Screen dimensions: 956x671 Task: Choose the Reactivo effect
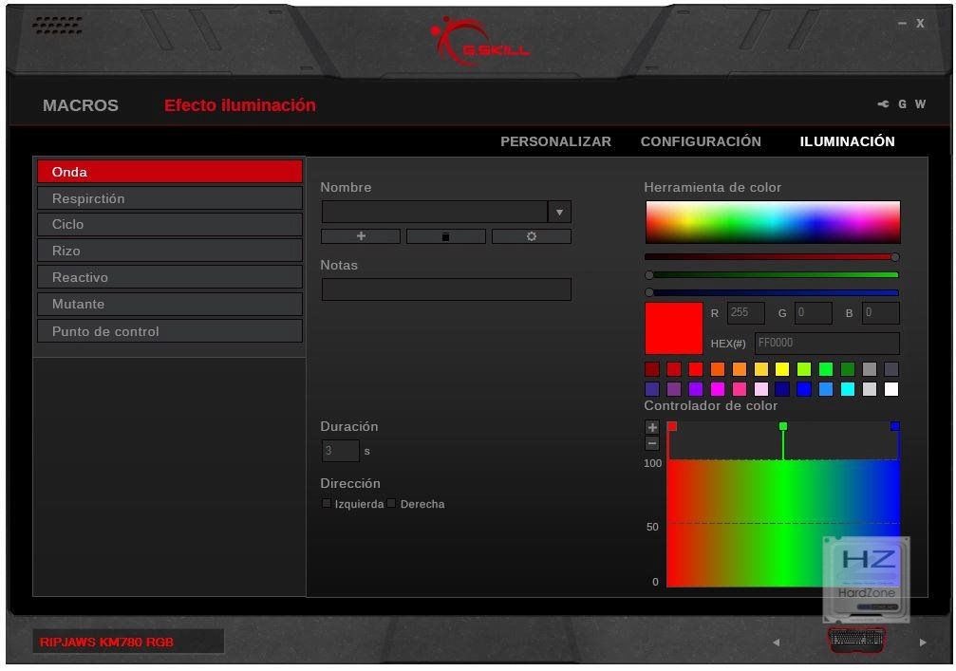coord(170,277)
